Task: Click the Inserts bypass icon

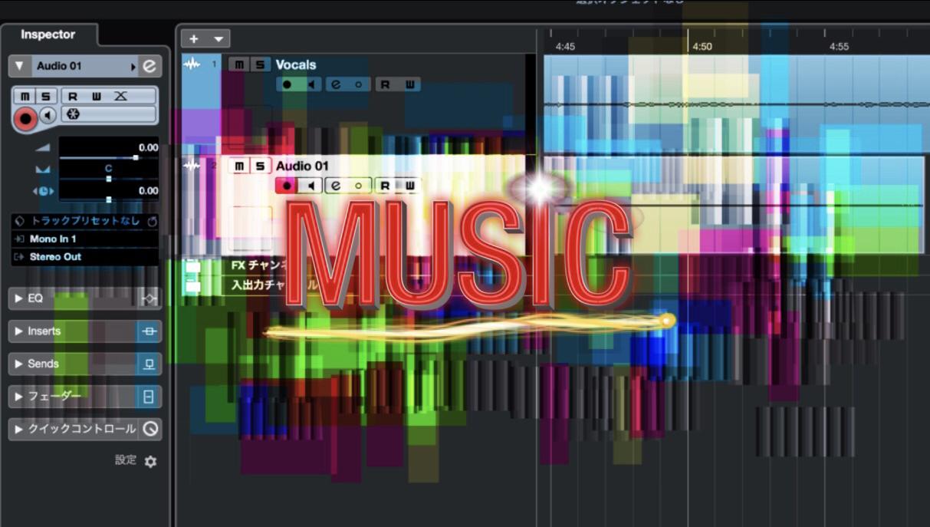Action: tap(150, 331)
